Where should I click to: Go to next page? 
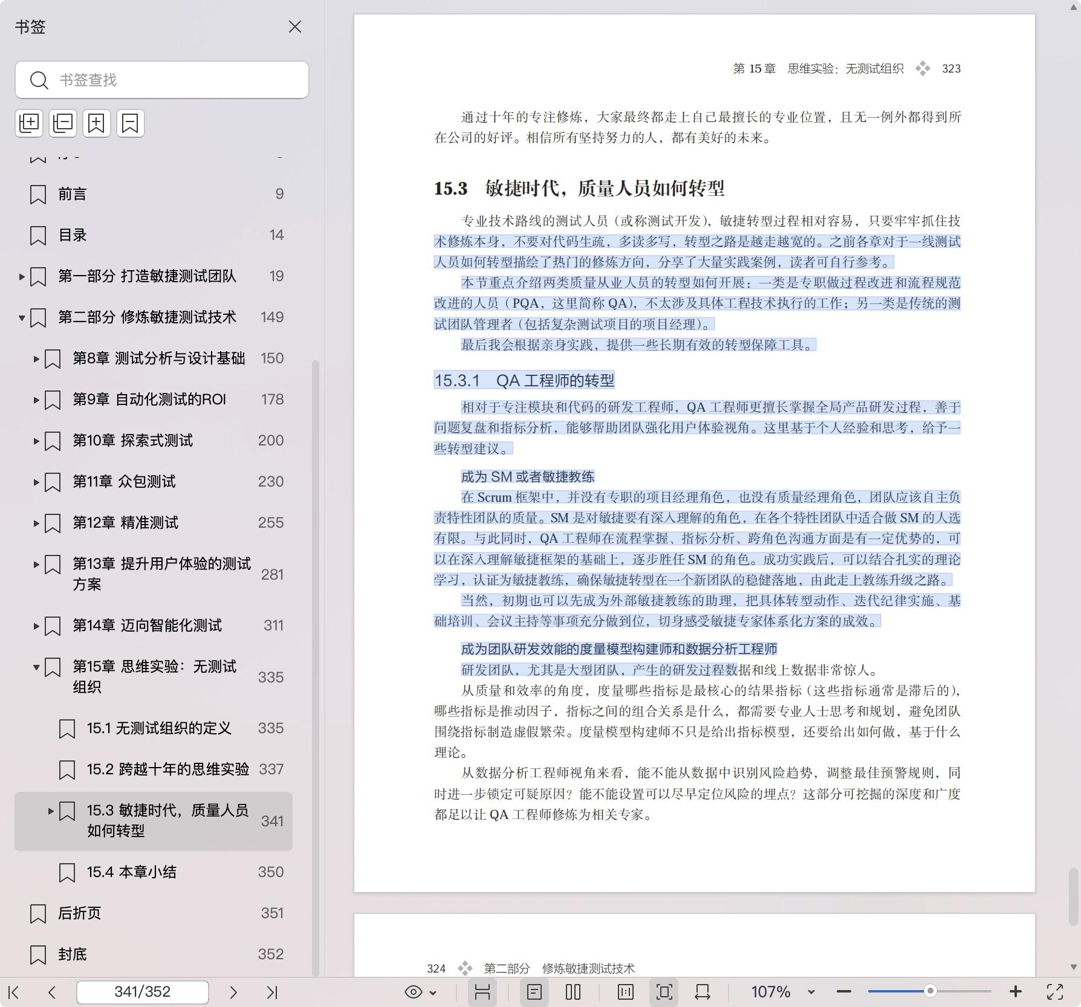[233, 992]
